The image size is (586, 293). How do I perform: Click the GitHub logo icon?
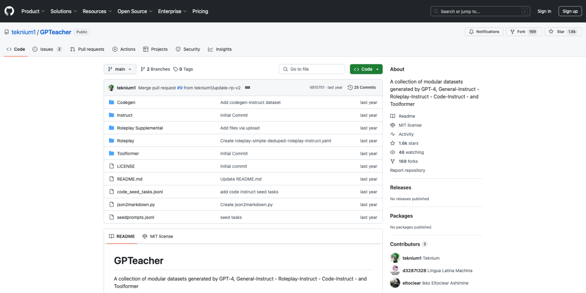pyautogui.click(x=10, y=11)
